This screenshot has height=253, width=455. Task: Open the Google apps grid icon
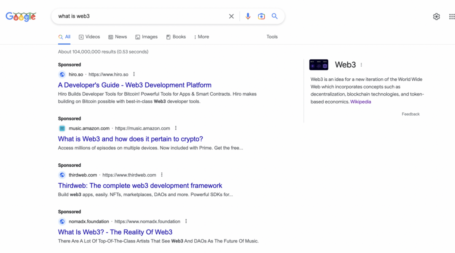point(452,16)
